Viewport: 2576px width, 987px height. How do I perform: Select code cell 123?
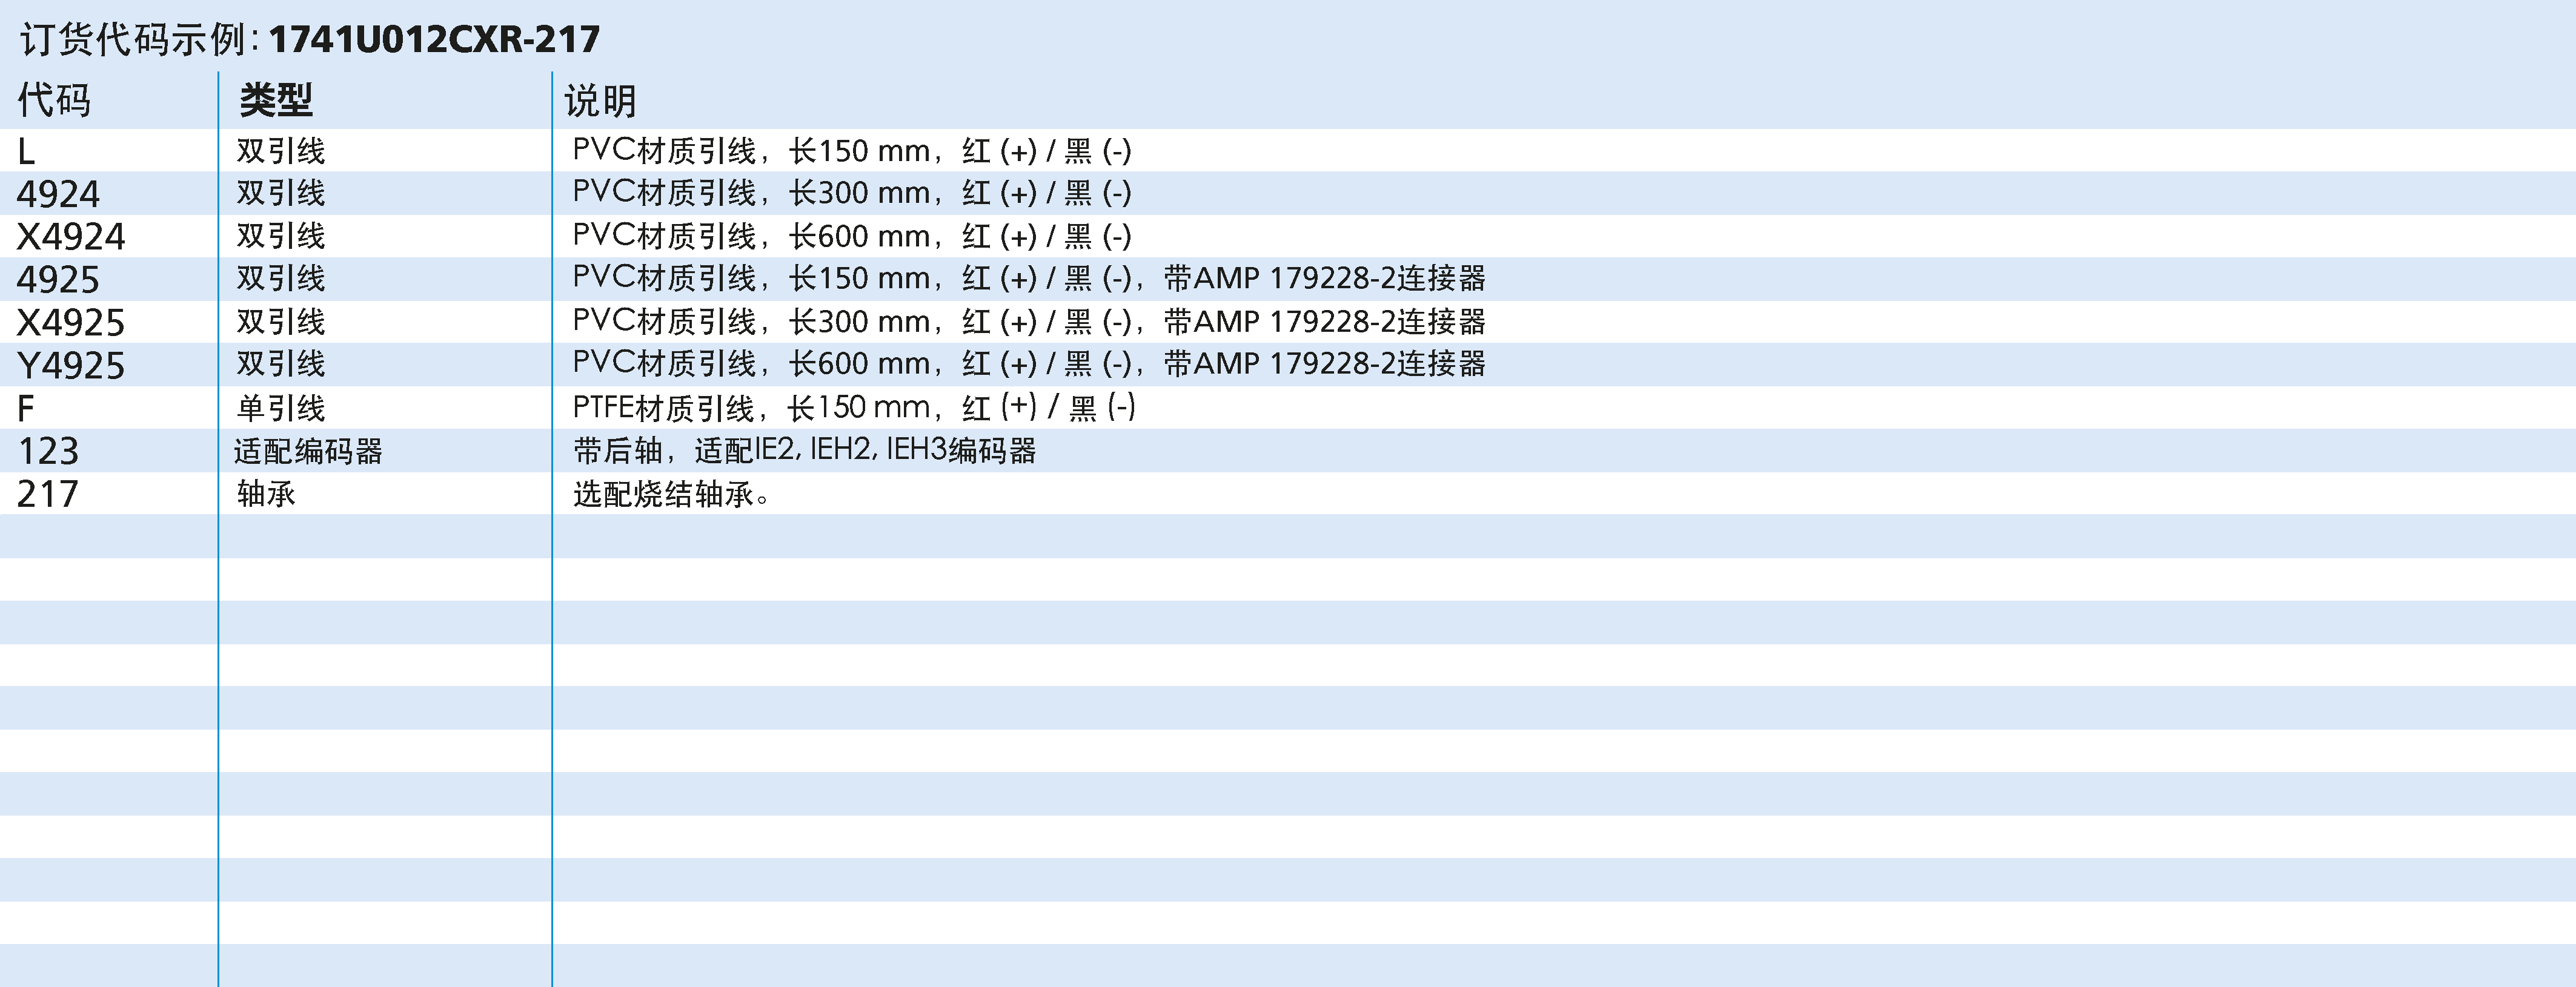[x=48, y=452]
